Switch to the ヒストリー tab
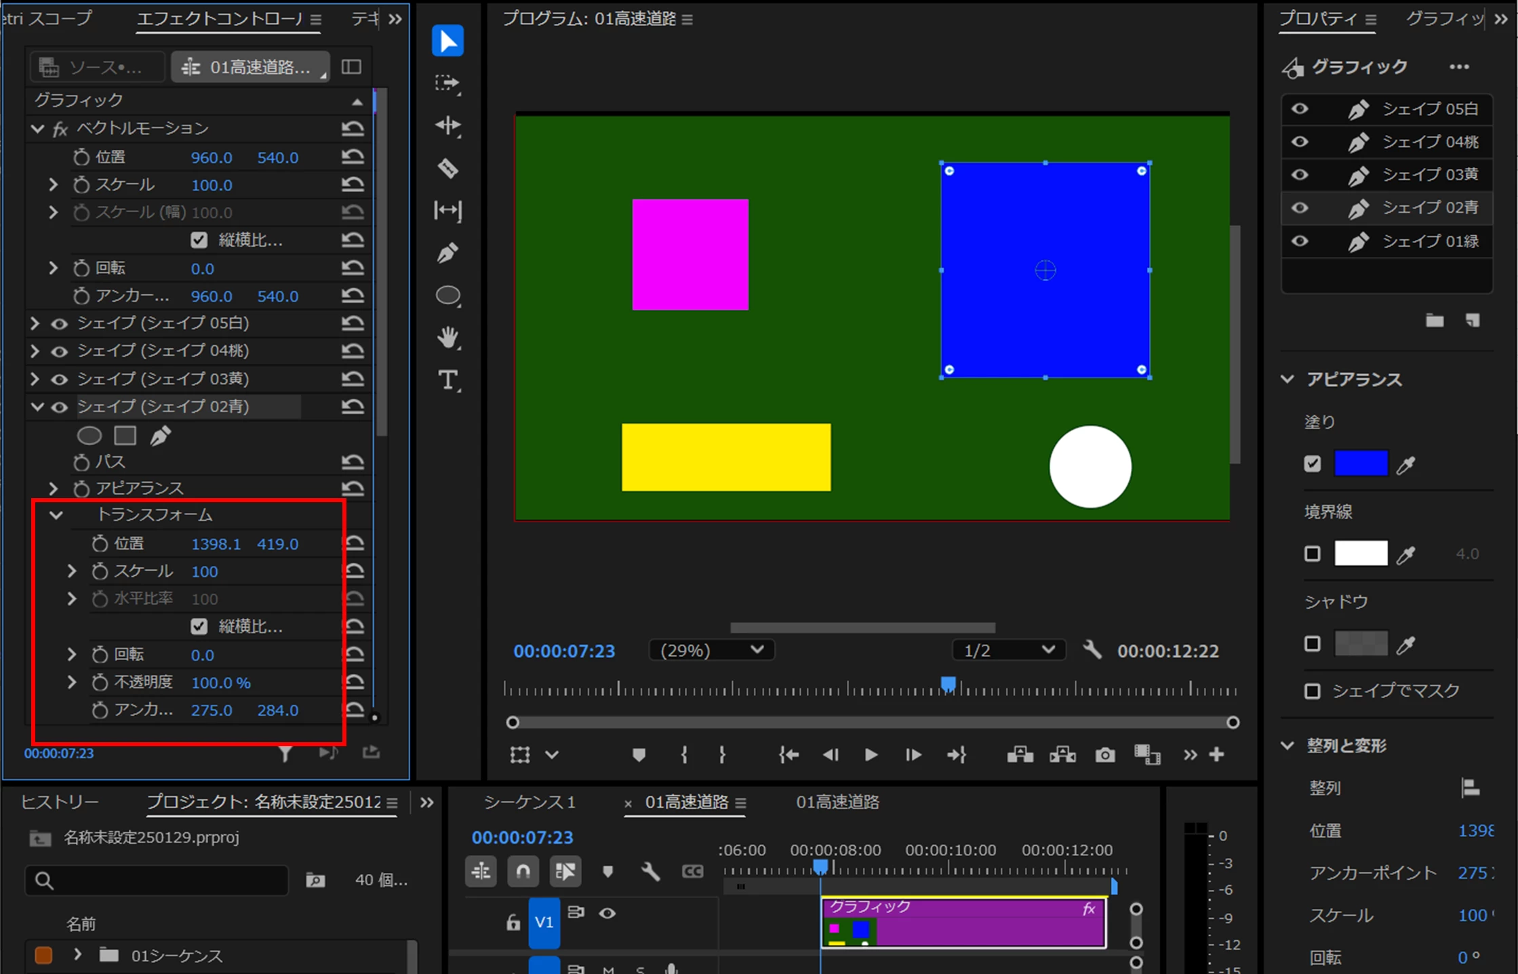 pyautogui.click(x=60, y=803)
